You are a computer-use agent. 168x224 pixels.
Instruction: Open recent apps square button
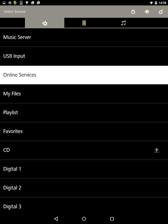pos(112,219)
